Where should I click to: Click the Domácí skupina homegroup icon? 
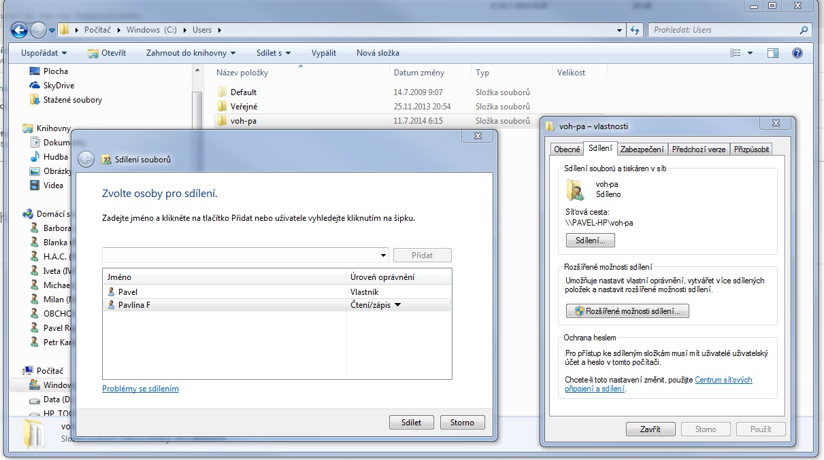(28, 214)
